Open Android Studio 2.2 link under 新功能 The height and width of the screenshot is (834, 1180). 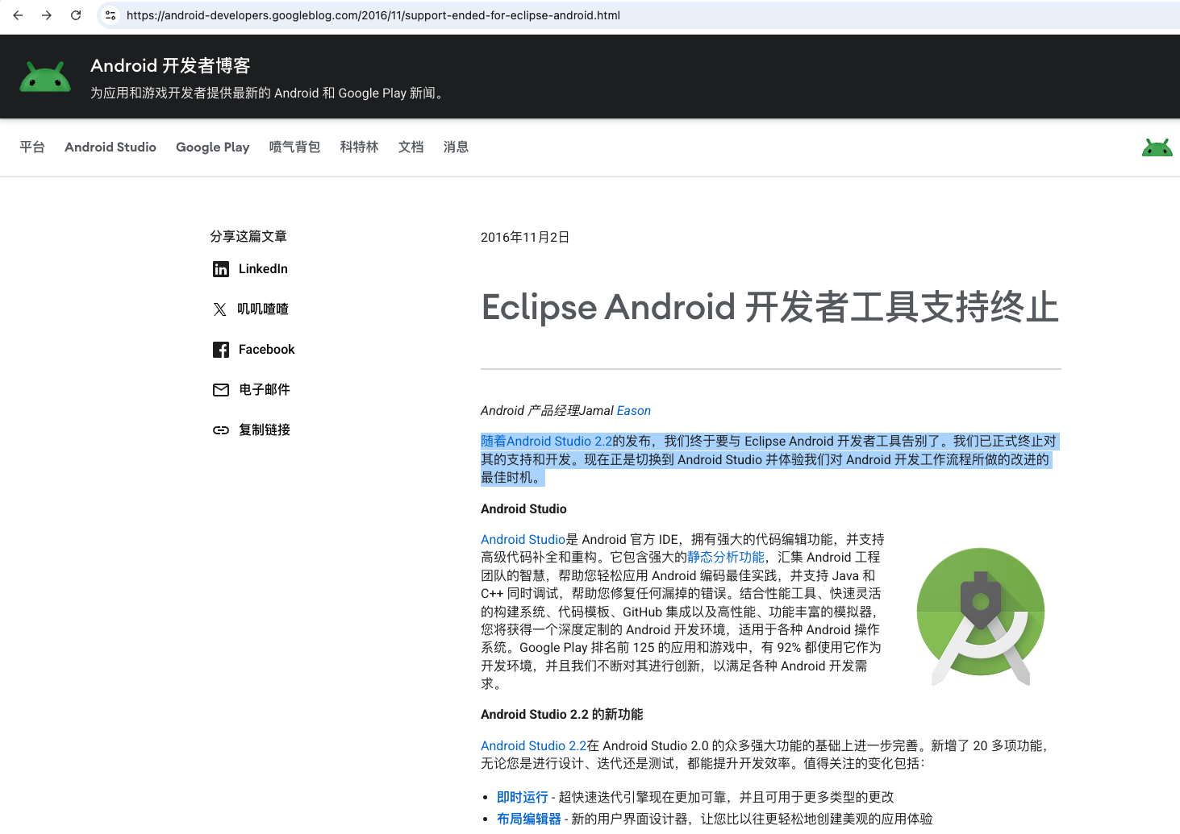pos(534,746)
